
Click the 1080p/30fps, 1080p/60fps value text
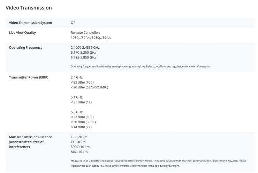91,37
